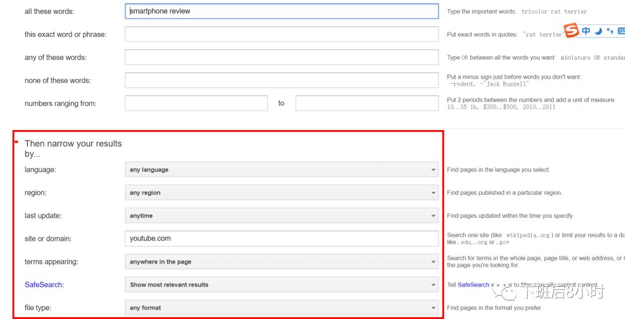The width and height of the screenshot is (625, 319).
Task: Toggle the Chinese/English 中 input mode
Action: (x=586, y=31)
